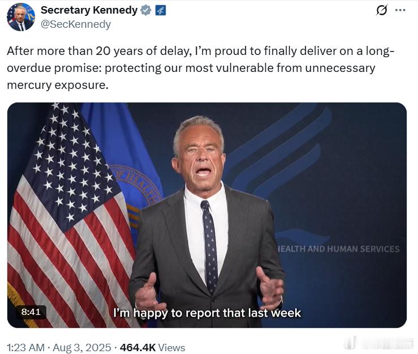Play the embedded video at its center

pyautogui.click(x=207, y=215)
